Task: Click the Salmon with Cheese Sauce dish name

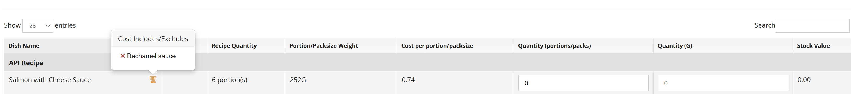Action: coord(50,80)
